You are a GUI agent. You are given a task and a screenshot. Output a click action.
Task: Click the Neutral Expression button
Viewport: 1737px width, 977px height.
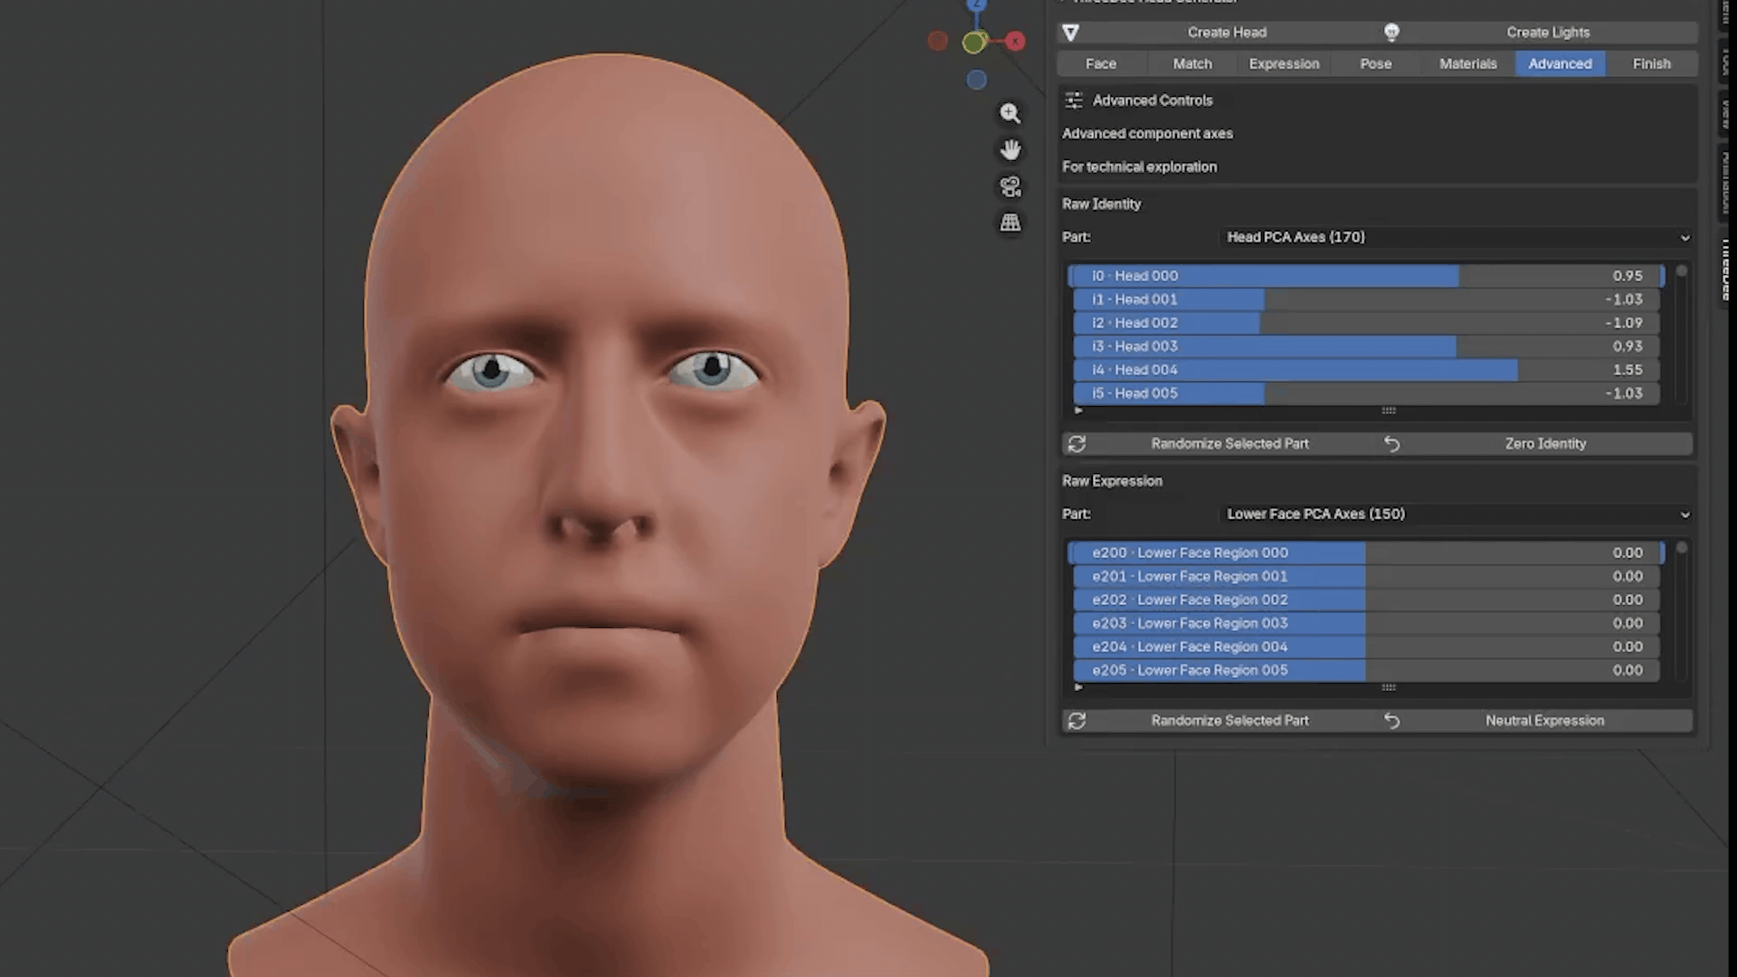click(x=1536, y=721)
